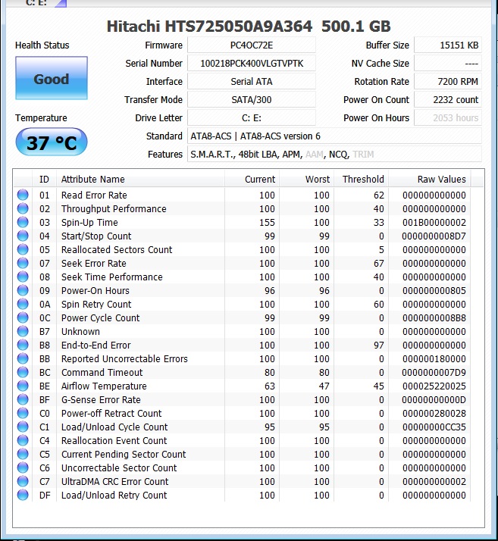
Task: Click the Attribute Name column header
Action: [140, 179]
